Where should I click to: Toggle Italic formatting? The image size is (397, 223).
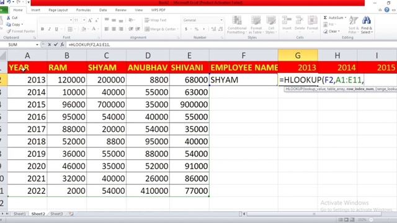click(x=50, y=29)
